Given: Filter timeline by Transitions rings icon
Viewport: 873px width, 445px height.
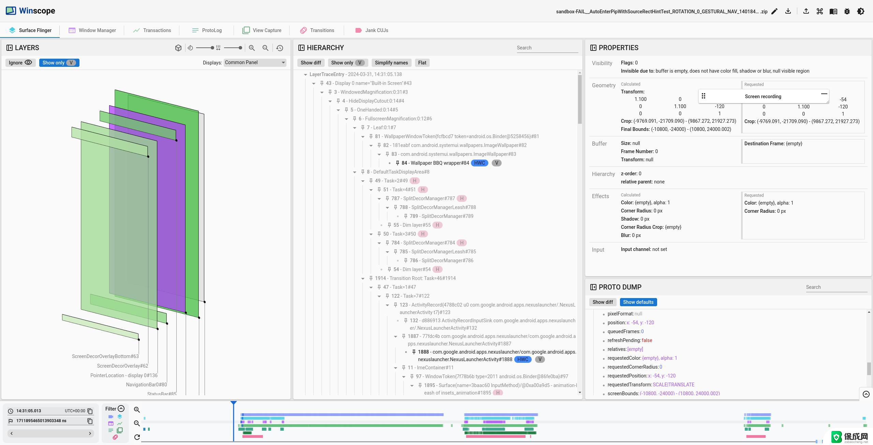Looking at the screenshot, I should click(115, 437).
